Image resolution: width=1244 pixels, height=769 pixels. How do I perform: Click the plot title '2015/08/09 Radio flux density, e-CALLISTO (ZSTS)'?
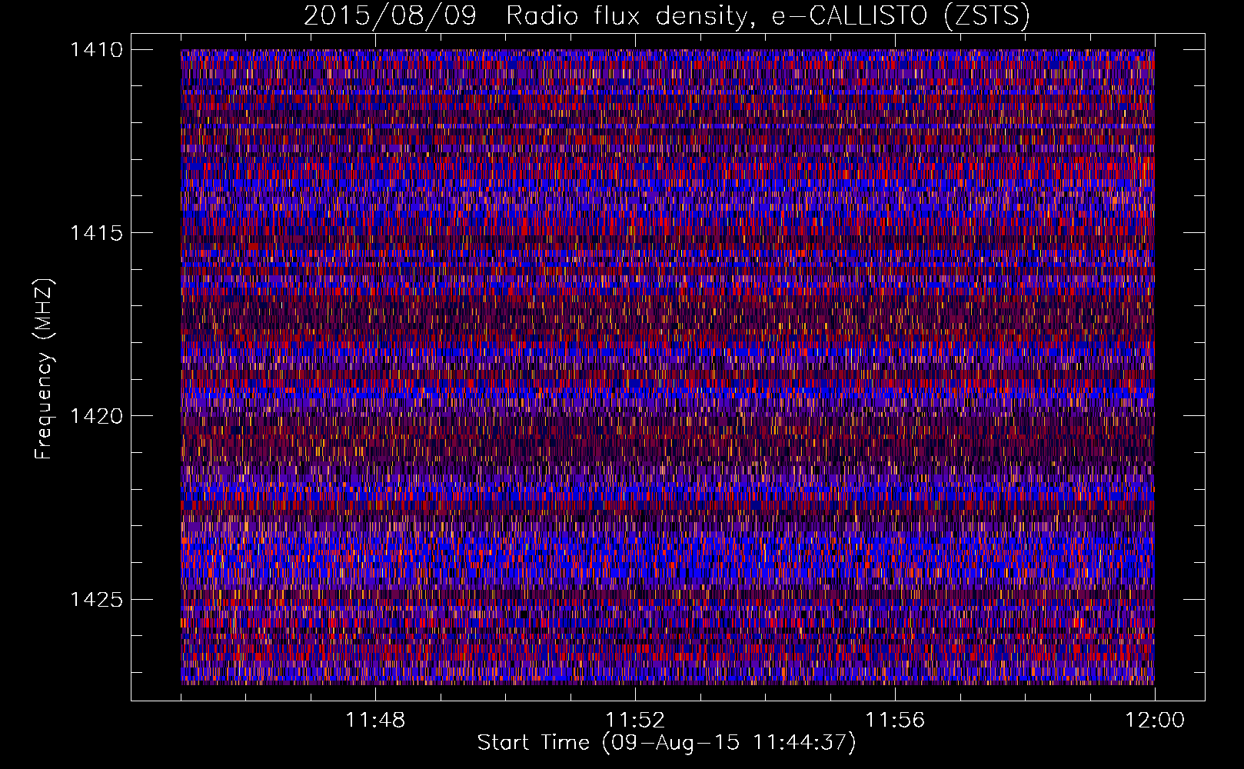tap(667, 16)
